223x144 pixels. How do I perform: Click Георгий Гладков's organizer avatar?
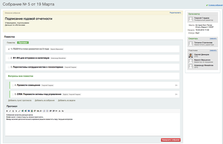(191, 19)
